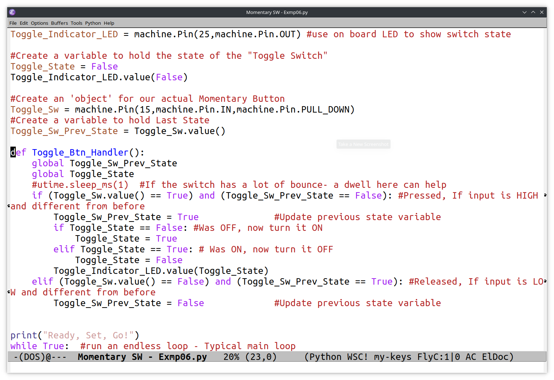Click the 'Toggle_State = False' assignment below first comment
Screen dimensions: 554x380
[x=64, y=67]
